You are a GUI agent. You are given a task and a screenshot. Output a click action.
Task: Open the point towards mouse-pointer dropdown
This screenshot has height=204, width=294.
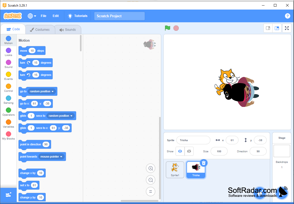(51, 157)
